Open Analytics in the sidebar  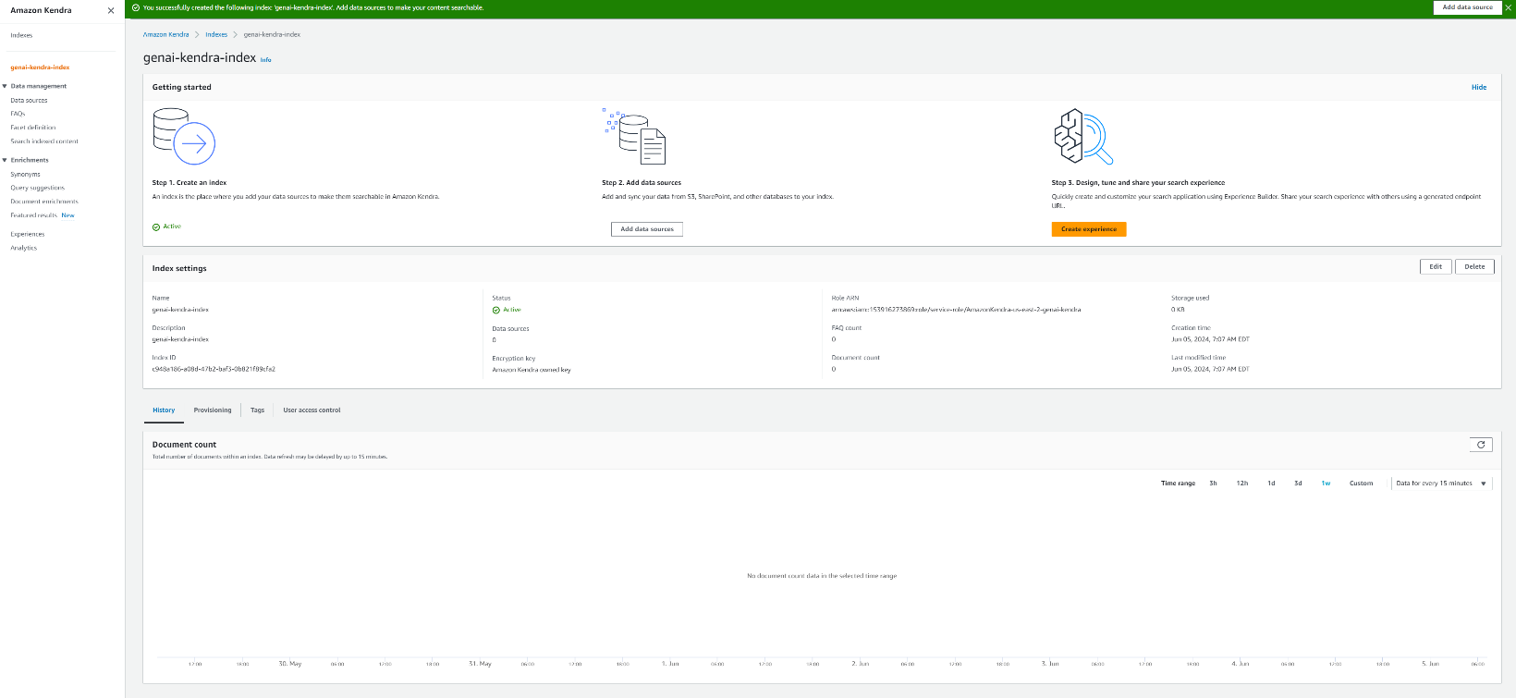point(24,248)
